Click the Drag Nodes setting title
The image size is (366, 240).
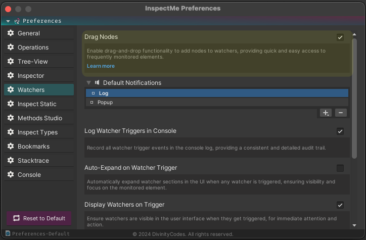(101, 37)
